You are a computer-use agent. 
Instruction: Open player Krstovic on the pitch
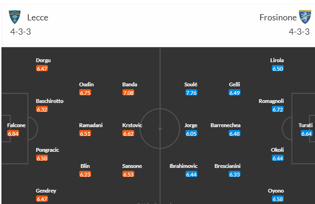point(132,126)
